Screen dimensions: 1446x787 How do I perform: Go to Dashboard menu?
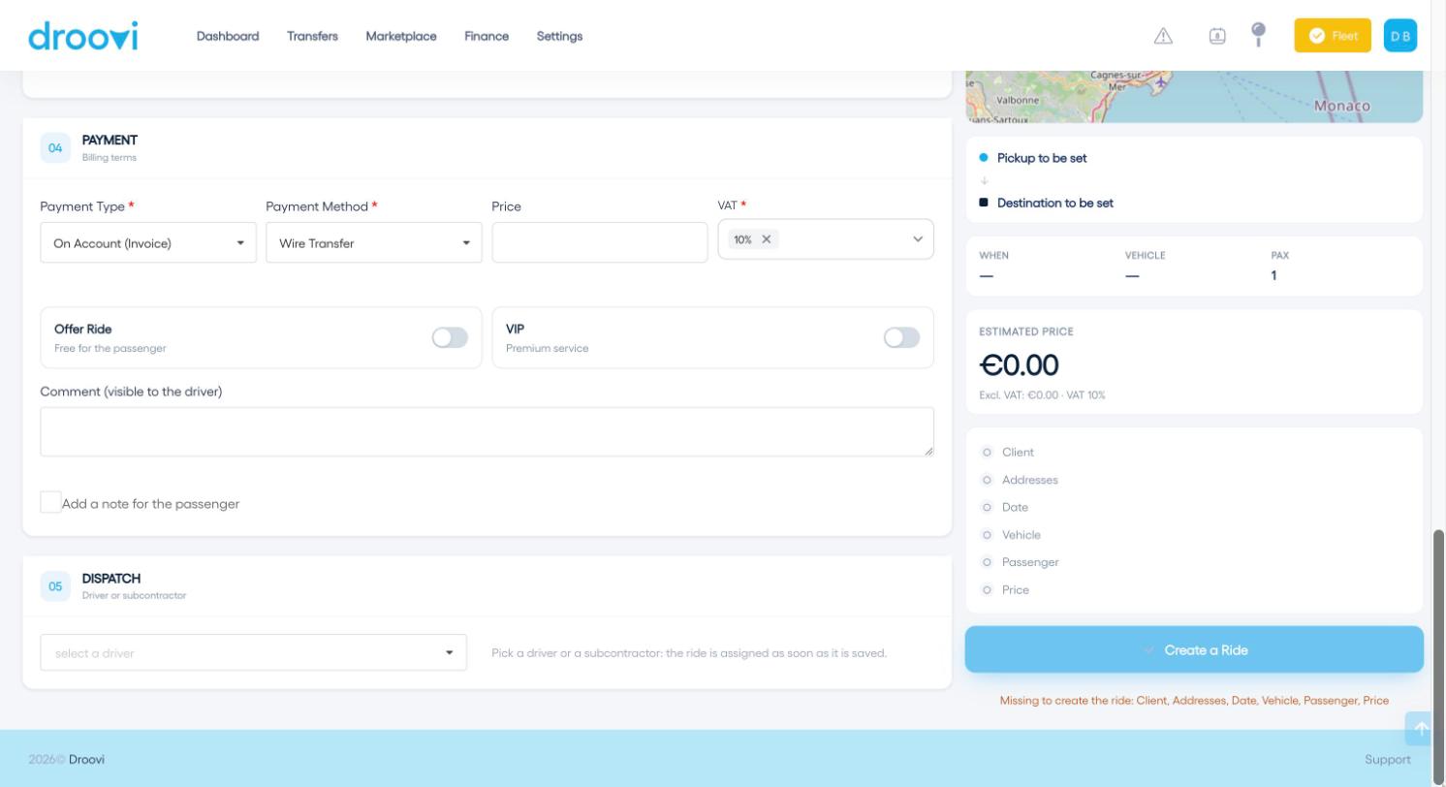click(x=228, y=36)
